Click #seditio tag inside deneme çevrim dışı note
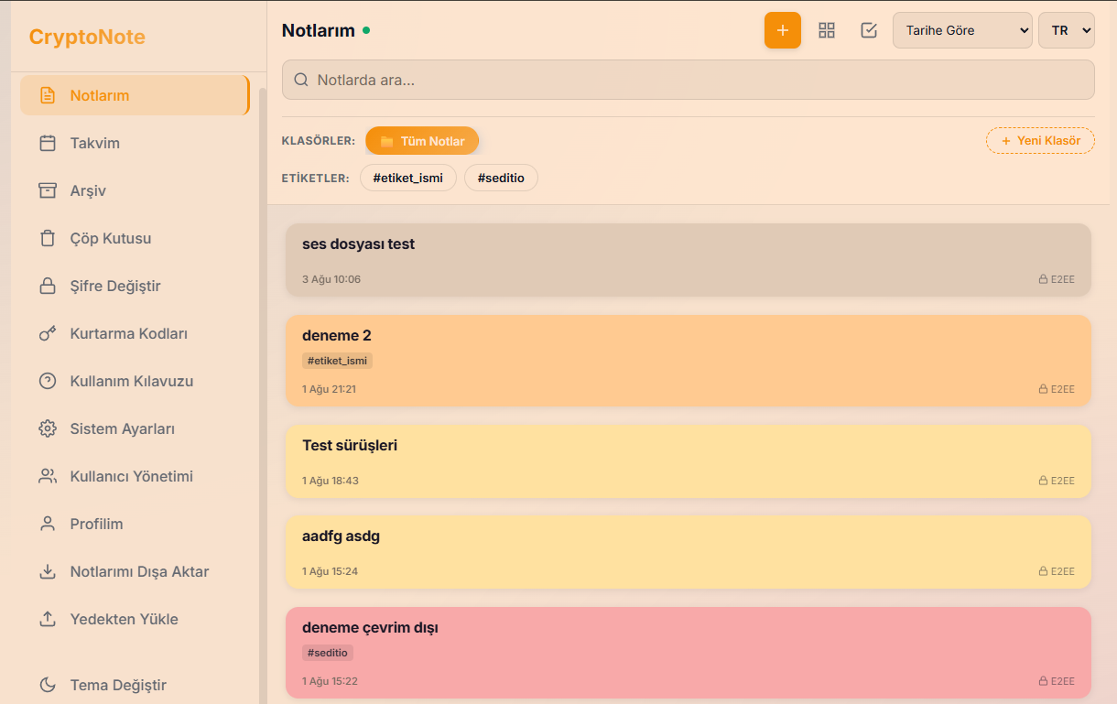This screenshot has width=1117, height=704. 328,653
